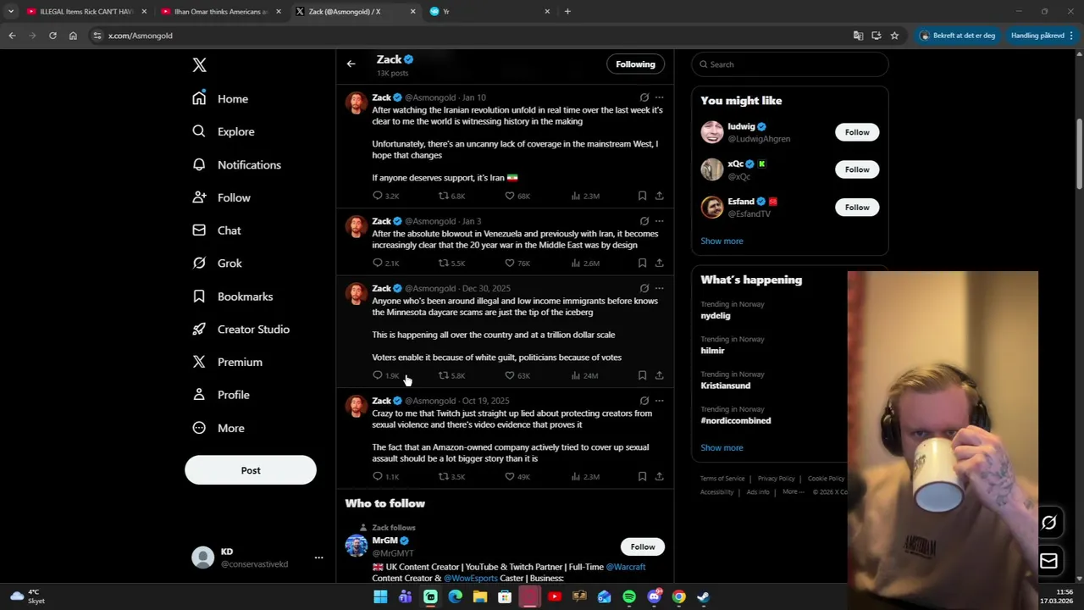Open Profile in the sidebar

coord(221,395)
